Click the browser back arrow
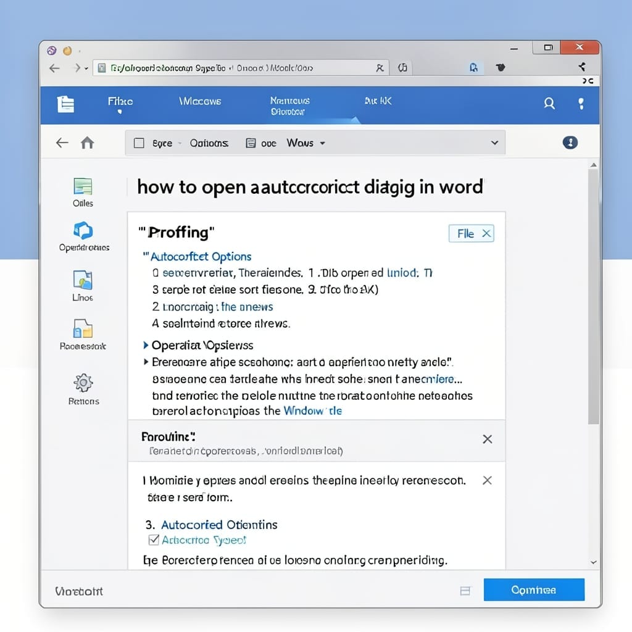 pyautogui.click(x=54, y=68)
